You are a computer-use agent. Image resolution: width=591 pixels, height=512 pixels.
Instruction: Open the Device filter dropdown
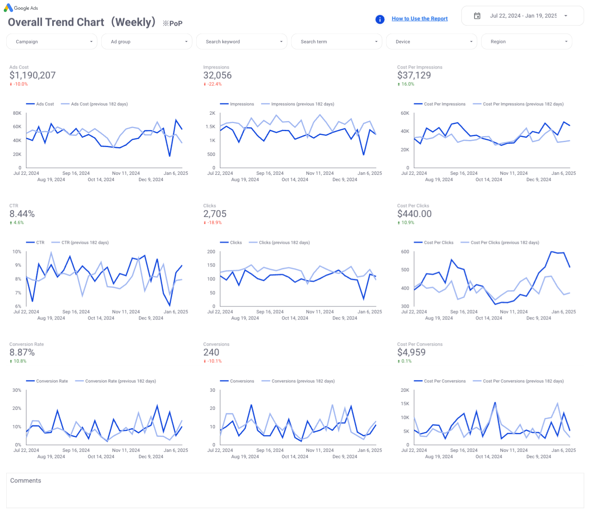click(x=431, y=42)
